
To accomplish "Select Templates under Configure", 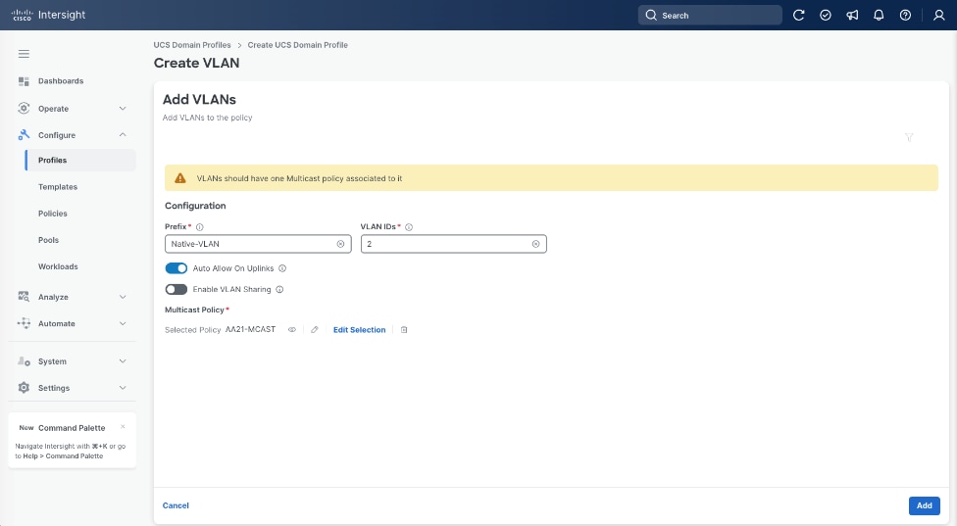I will coord(58,187).
